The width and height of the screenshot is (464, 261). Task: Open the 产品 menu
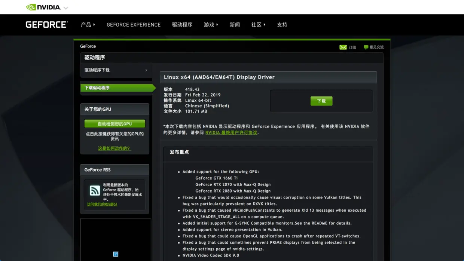click(86, 25)
